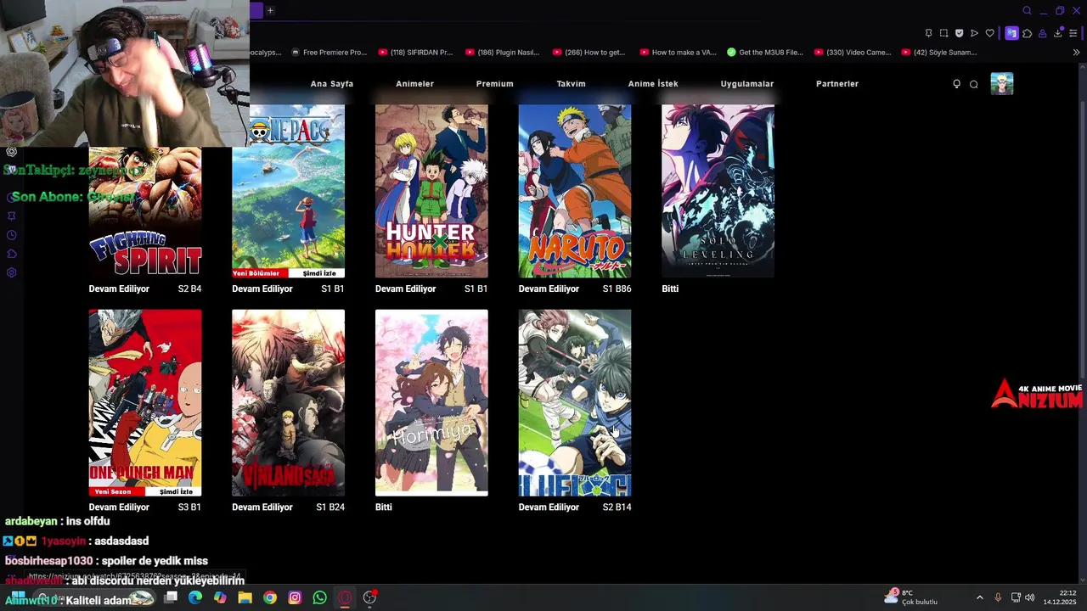Viewport: 1087px width, 611px height.
Task: Open the One Piece poster
Action: click(x=289, y=191)
